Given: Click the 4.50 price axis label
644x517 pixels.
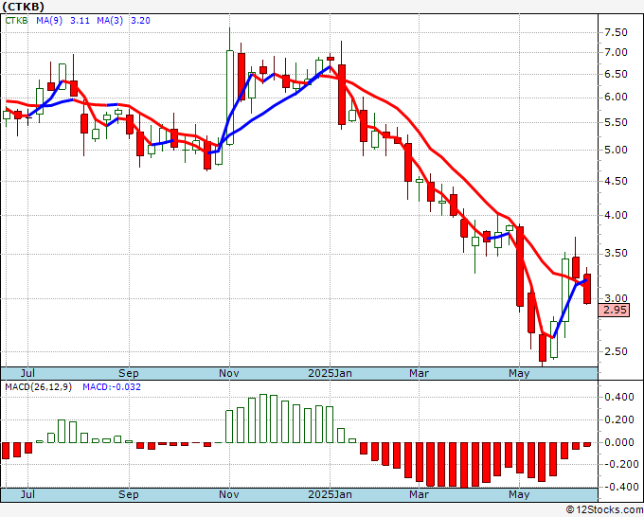Looking at the screenshot, I should (x=616, y=181).
